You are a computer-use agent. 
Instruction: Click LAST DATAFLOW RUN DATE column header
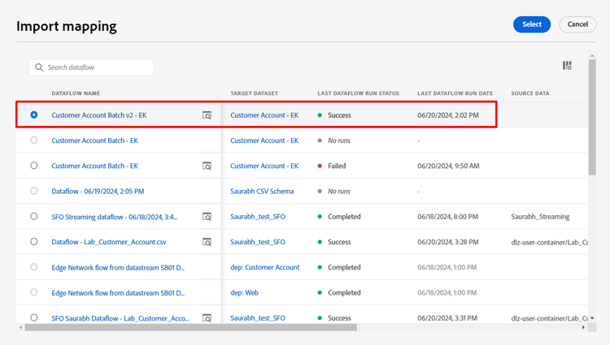[x=455, y=93]
